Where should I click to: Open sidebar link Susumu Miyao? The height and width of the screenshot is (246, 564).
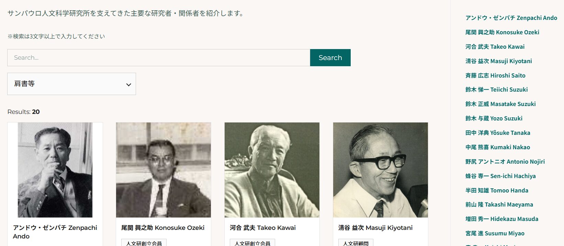tap(495, 233)
